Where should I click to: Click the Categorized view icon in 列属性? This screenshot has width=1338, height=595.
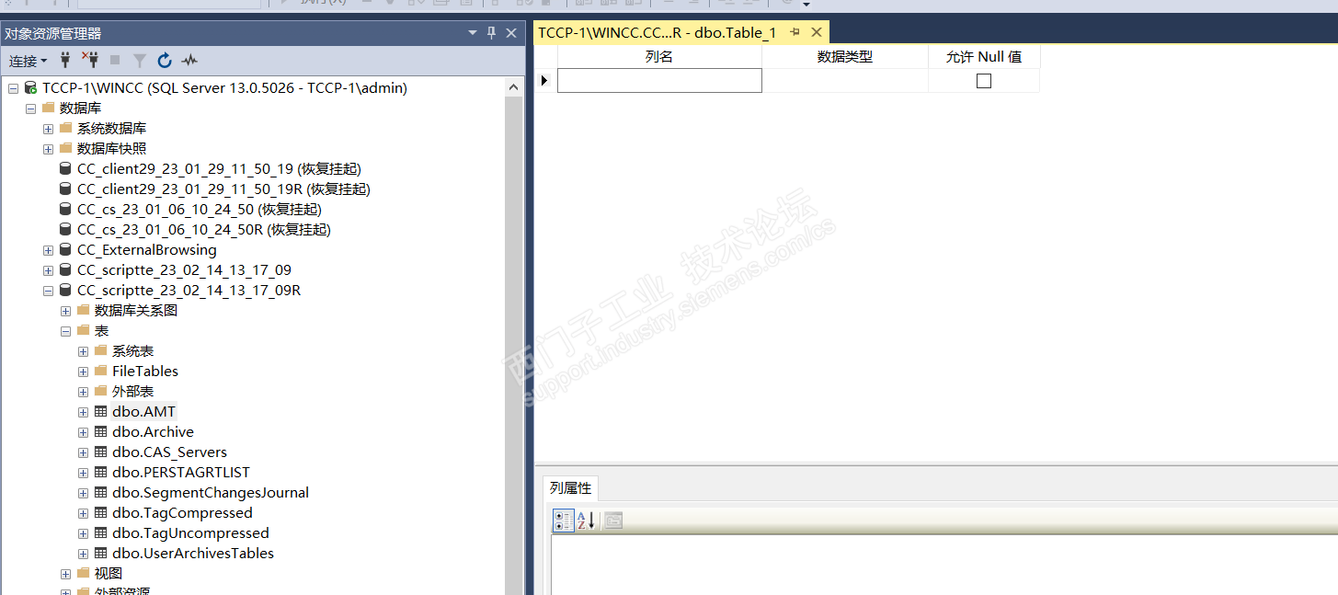click(x=563, y=521)
